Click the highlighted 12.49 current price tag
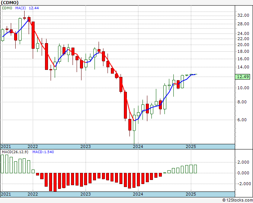Screen dimensions: 253x203 (x=243, y=77)
